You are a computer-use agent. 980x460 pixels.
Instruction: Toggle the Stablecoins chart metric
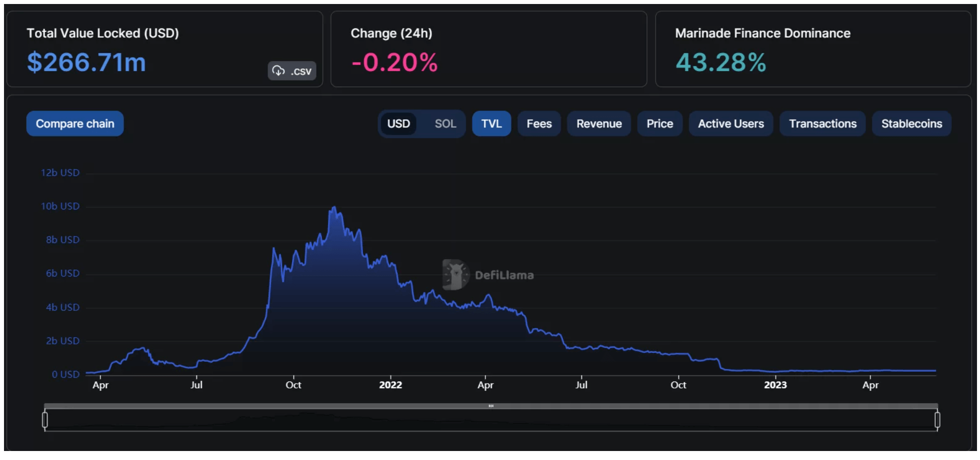point(911,123)
